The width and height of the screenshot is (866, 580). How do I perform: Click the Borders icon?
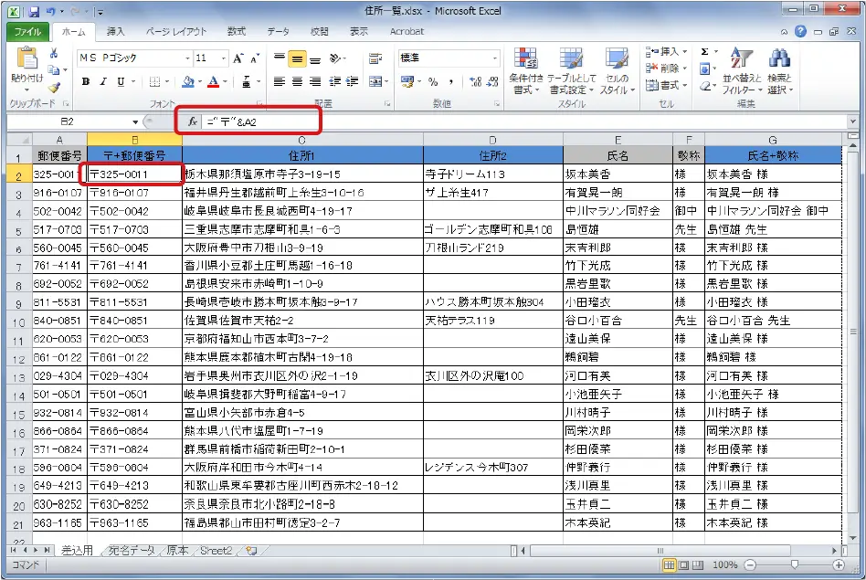point(155,82)
